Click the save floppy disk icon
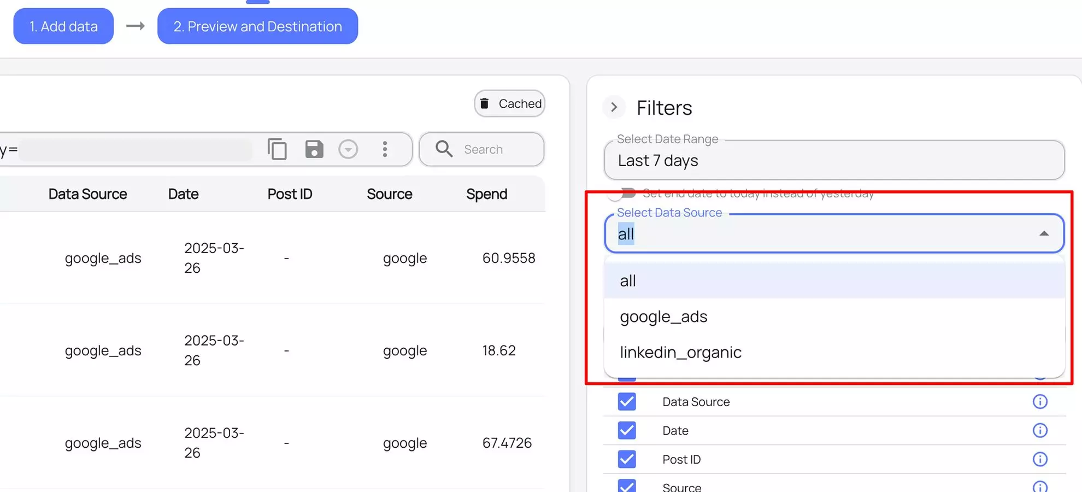This screenshot has height=492, width=1082. click(x=314, y=149)
